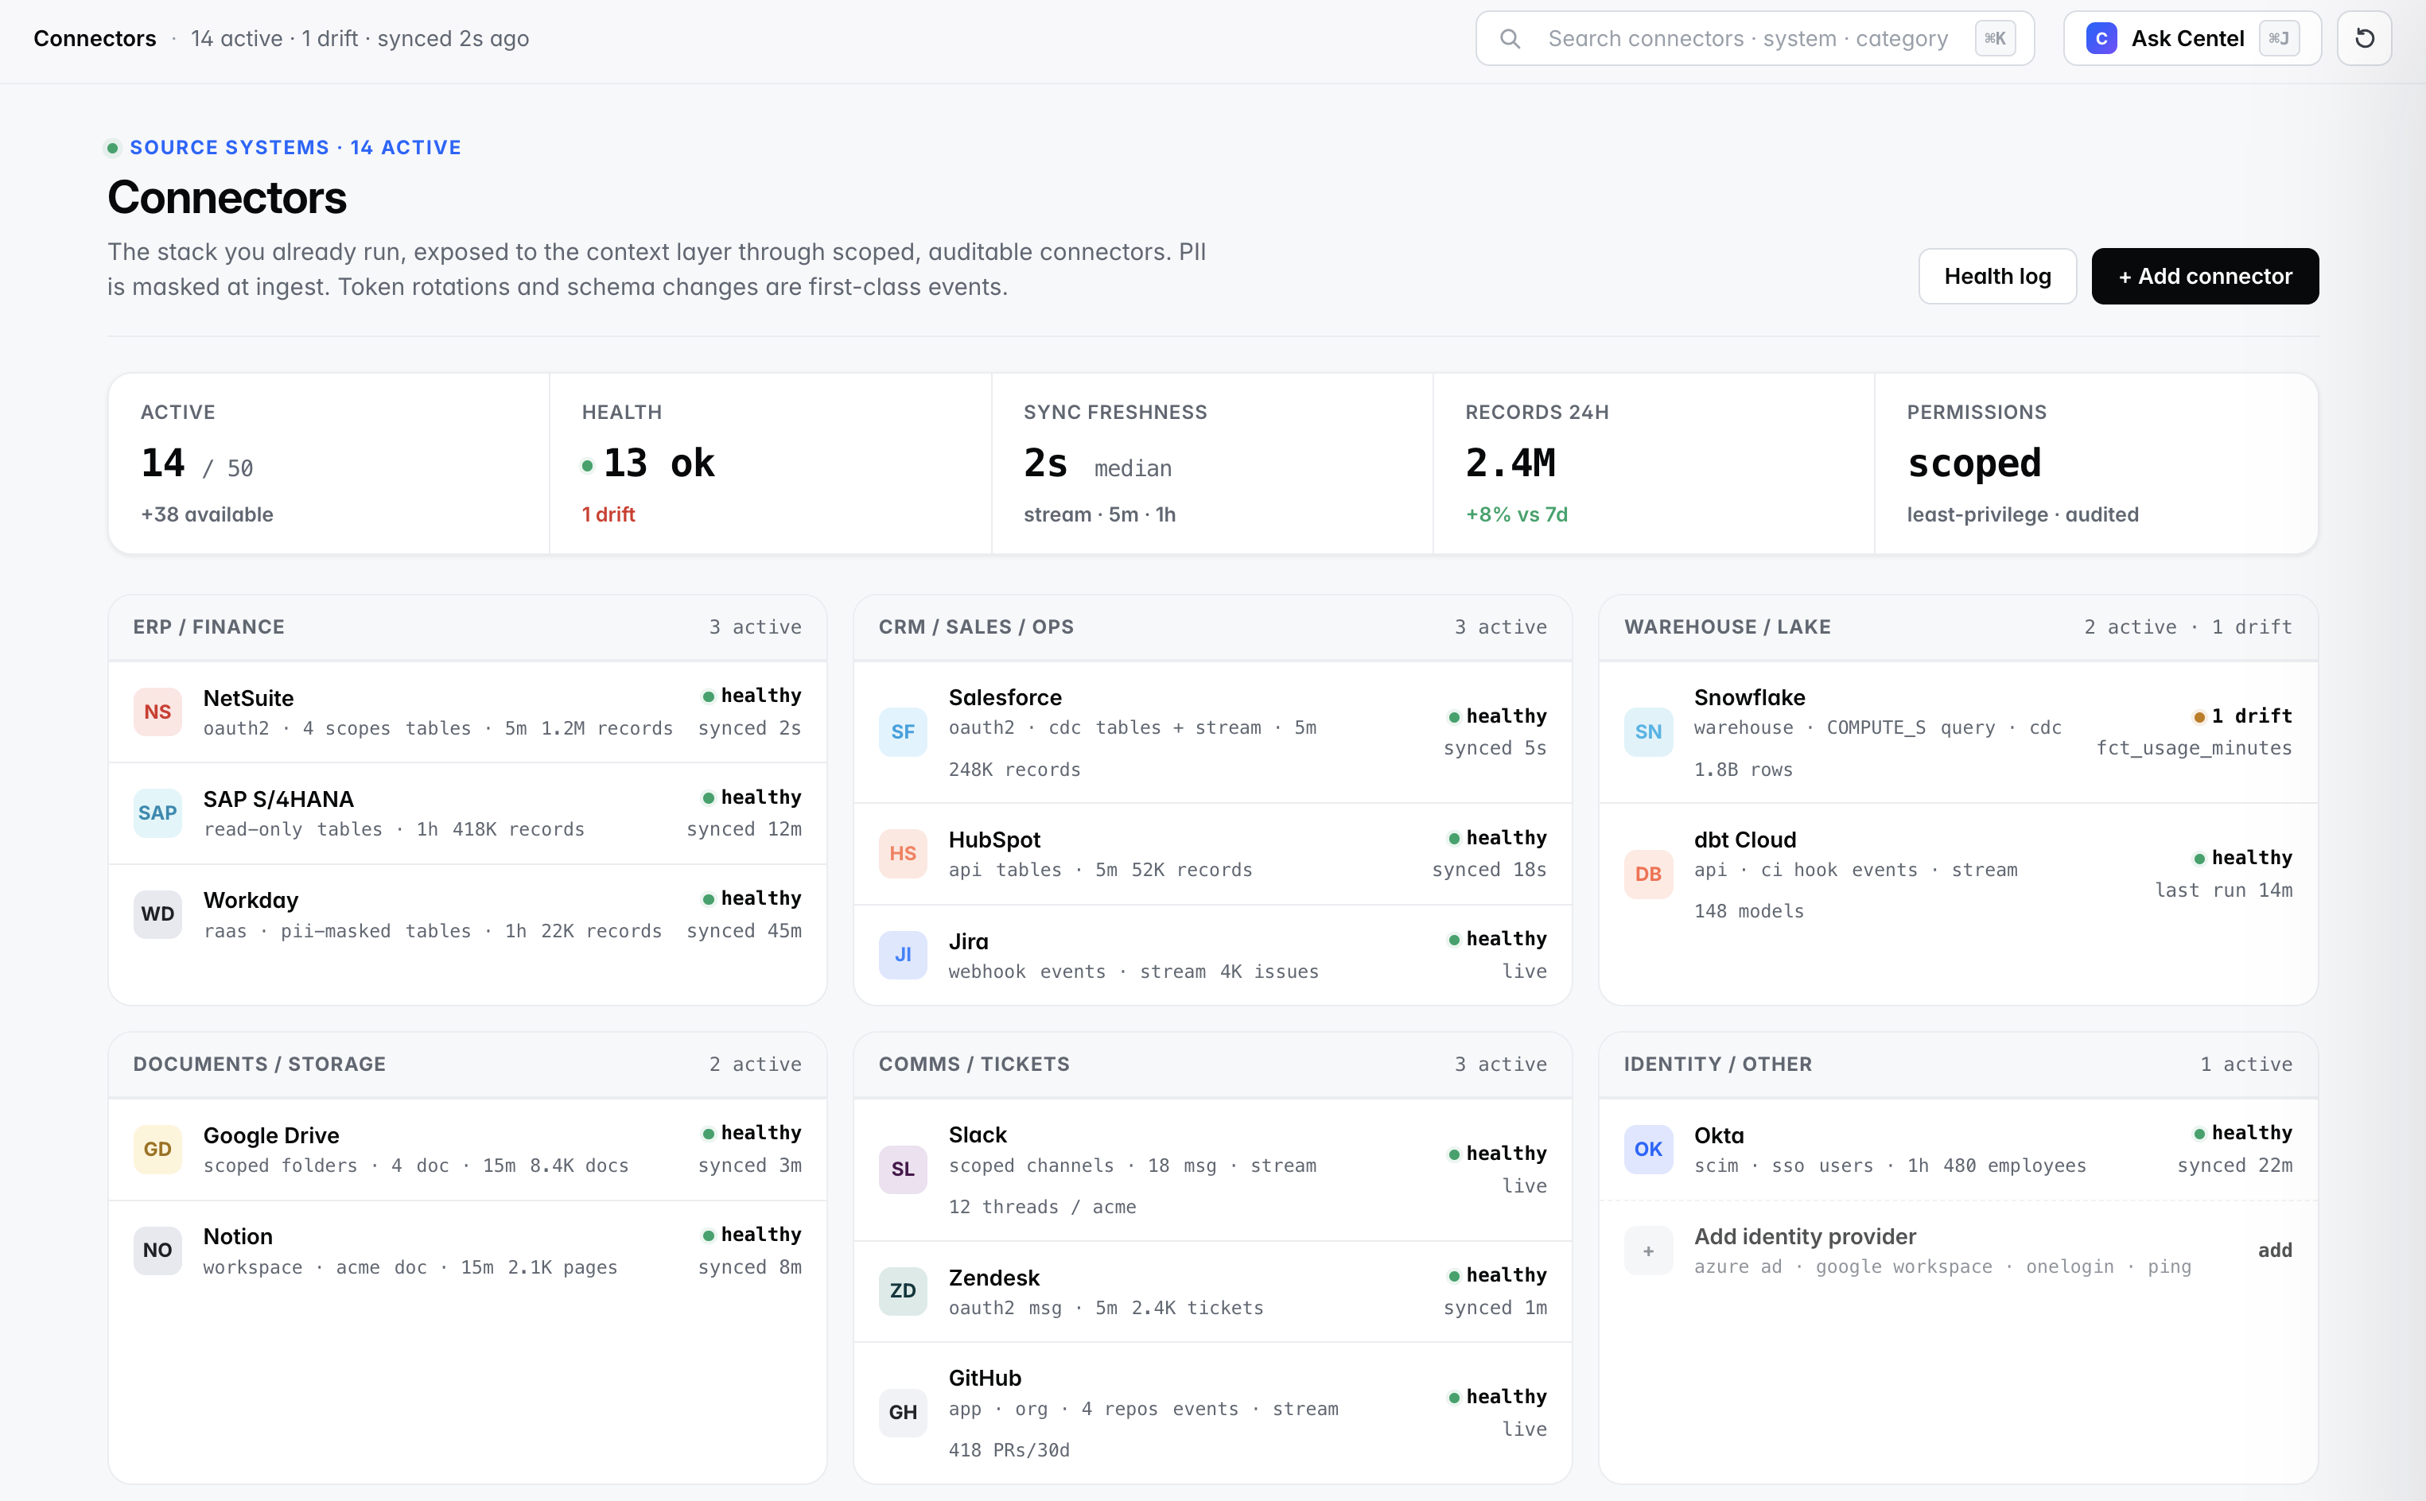Open the Snowflake connector name
2426x1501 pixels.
click(1749, 697)
